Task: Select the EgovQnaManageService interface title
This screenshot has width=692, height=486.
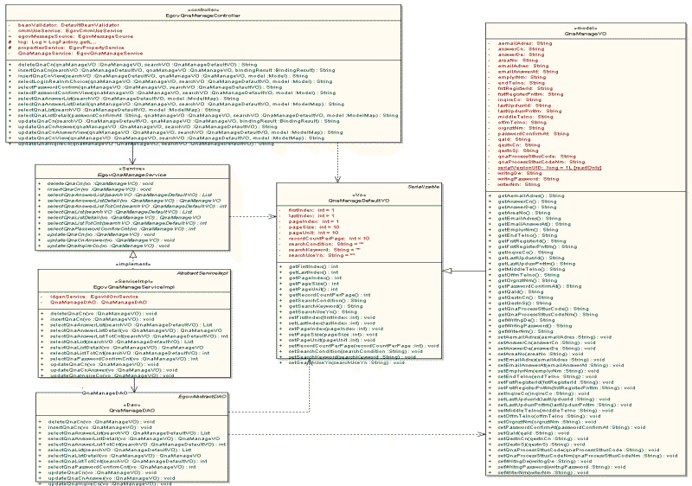Action: click(131, 176)
